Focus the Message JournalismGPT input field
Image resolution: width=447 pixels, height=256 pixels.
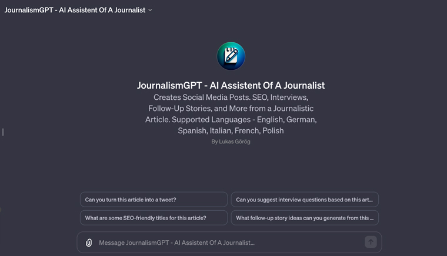(x=229, y=242)
